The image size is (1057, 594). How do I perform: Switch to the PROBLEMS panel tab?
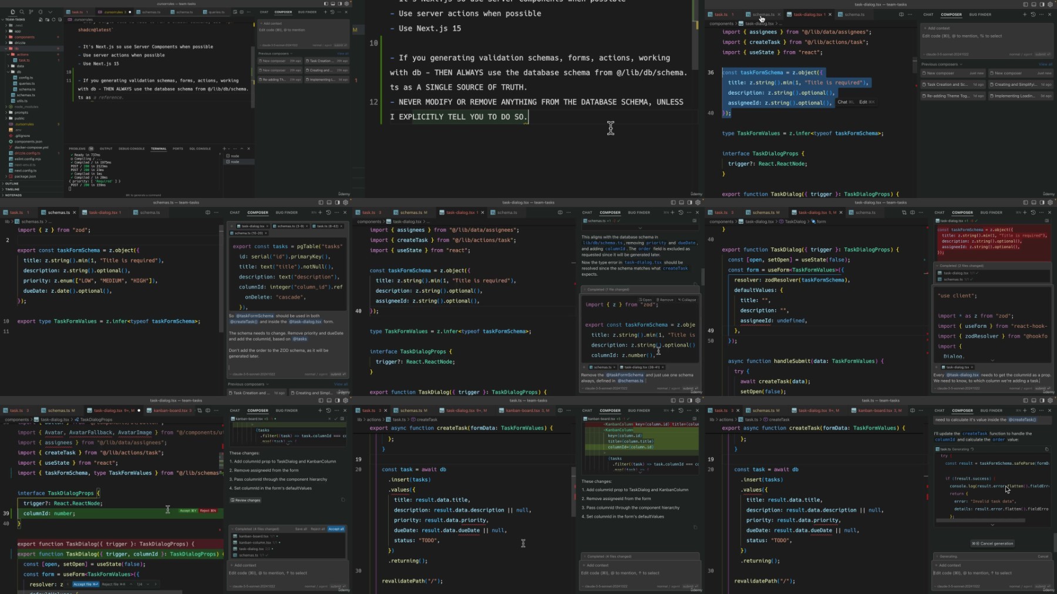pyautogui.click(x=77, y=149)
